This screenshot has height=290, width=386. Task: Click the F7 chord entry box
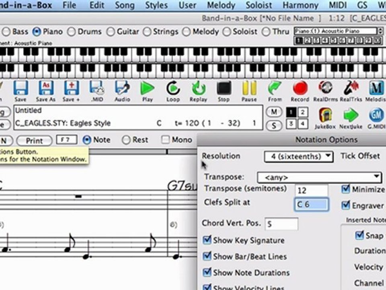(x=66, y=140)
